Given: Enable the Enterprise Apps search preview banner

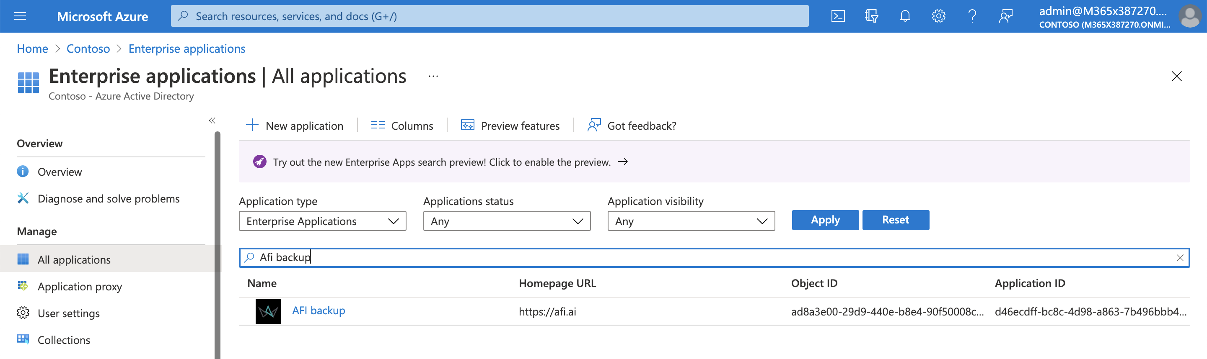Looking at the screenshot, I should point(714,162).
